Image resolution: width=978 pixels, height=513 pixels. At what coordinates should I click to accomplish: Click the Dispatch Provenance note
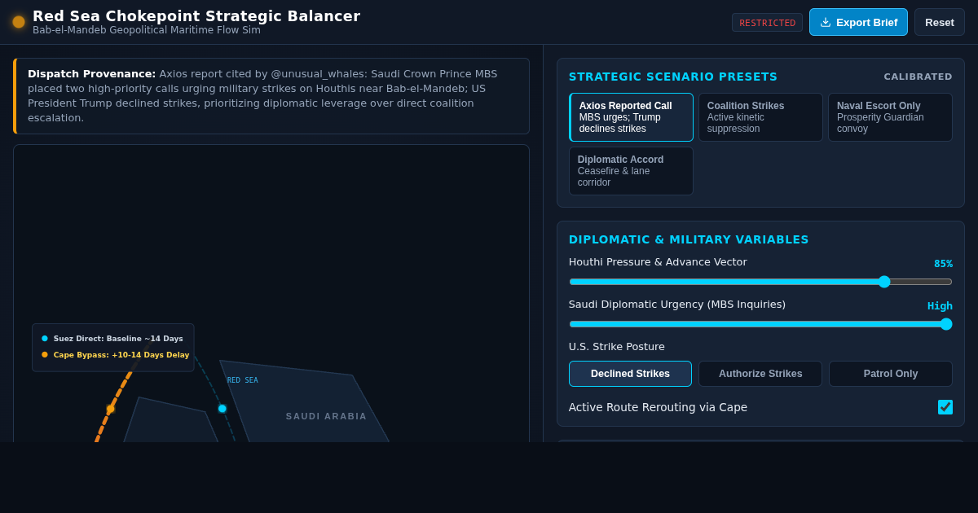(271, 96)
